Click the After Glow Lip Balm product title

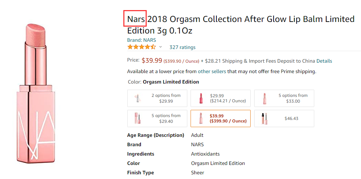click(x=241, y=24)
